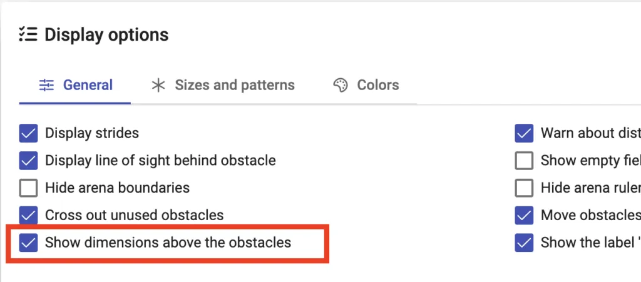Click the Cross out unused obstacles label
The image size is (641, 282).
click(x=134, y=215)
